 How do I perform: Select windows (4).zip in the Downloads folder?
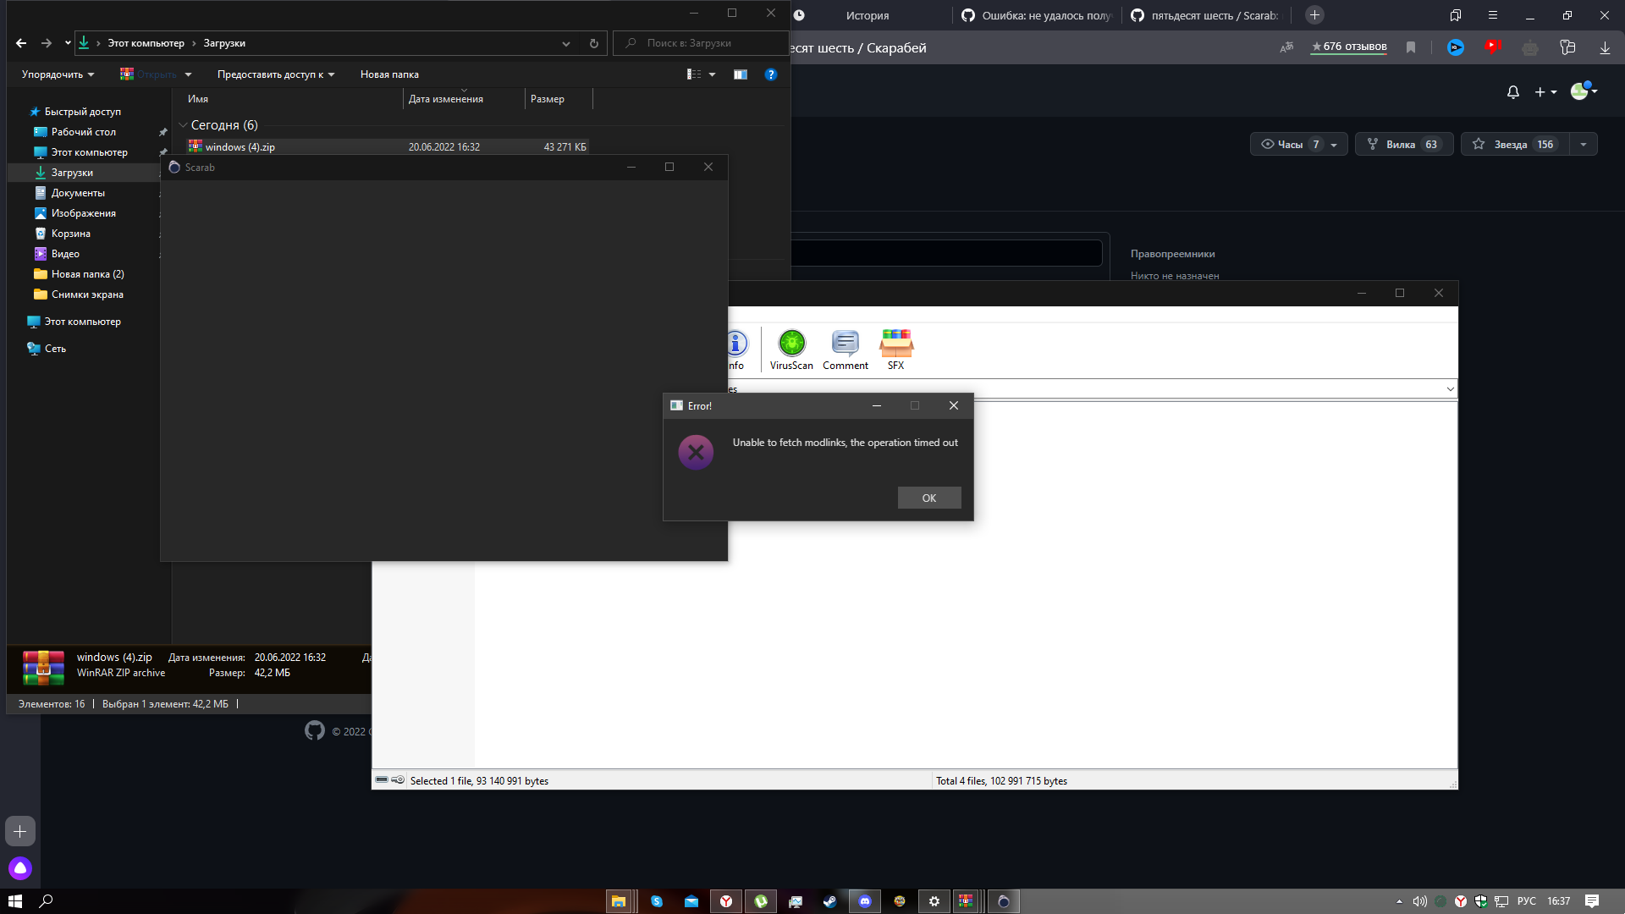tap(241, 146)
